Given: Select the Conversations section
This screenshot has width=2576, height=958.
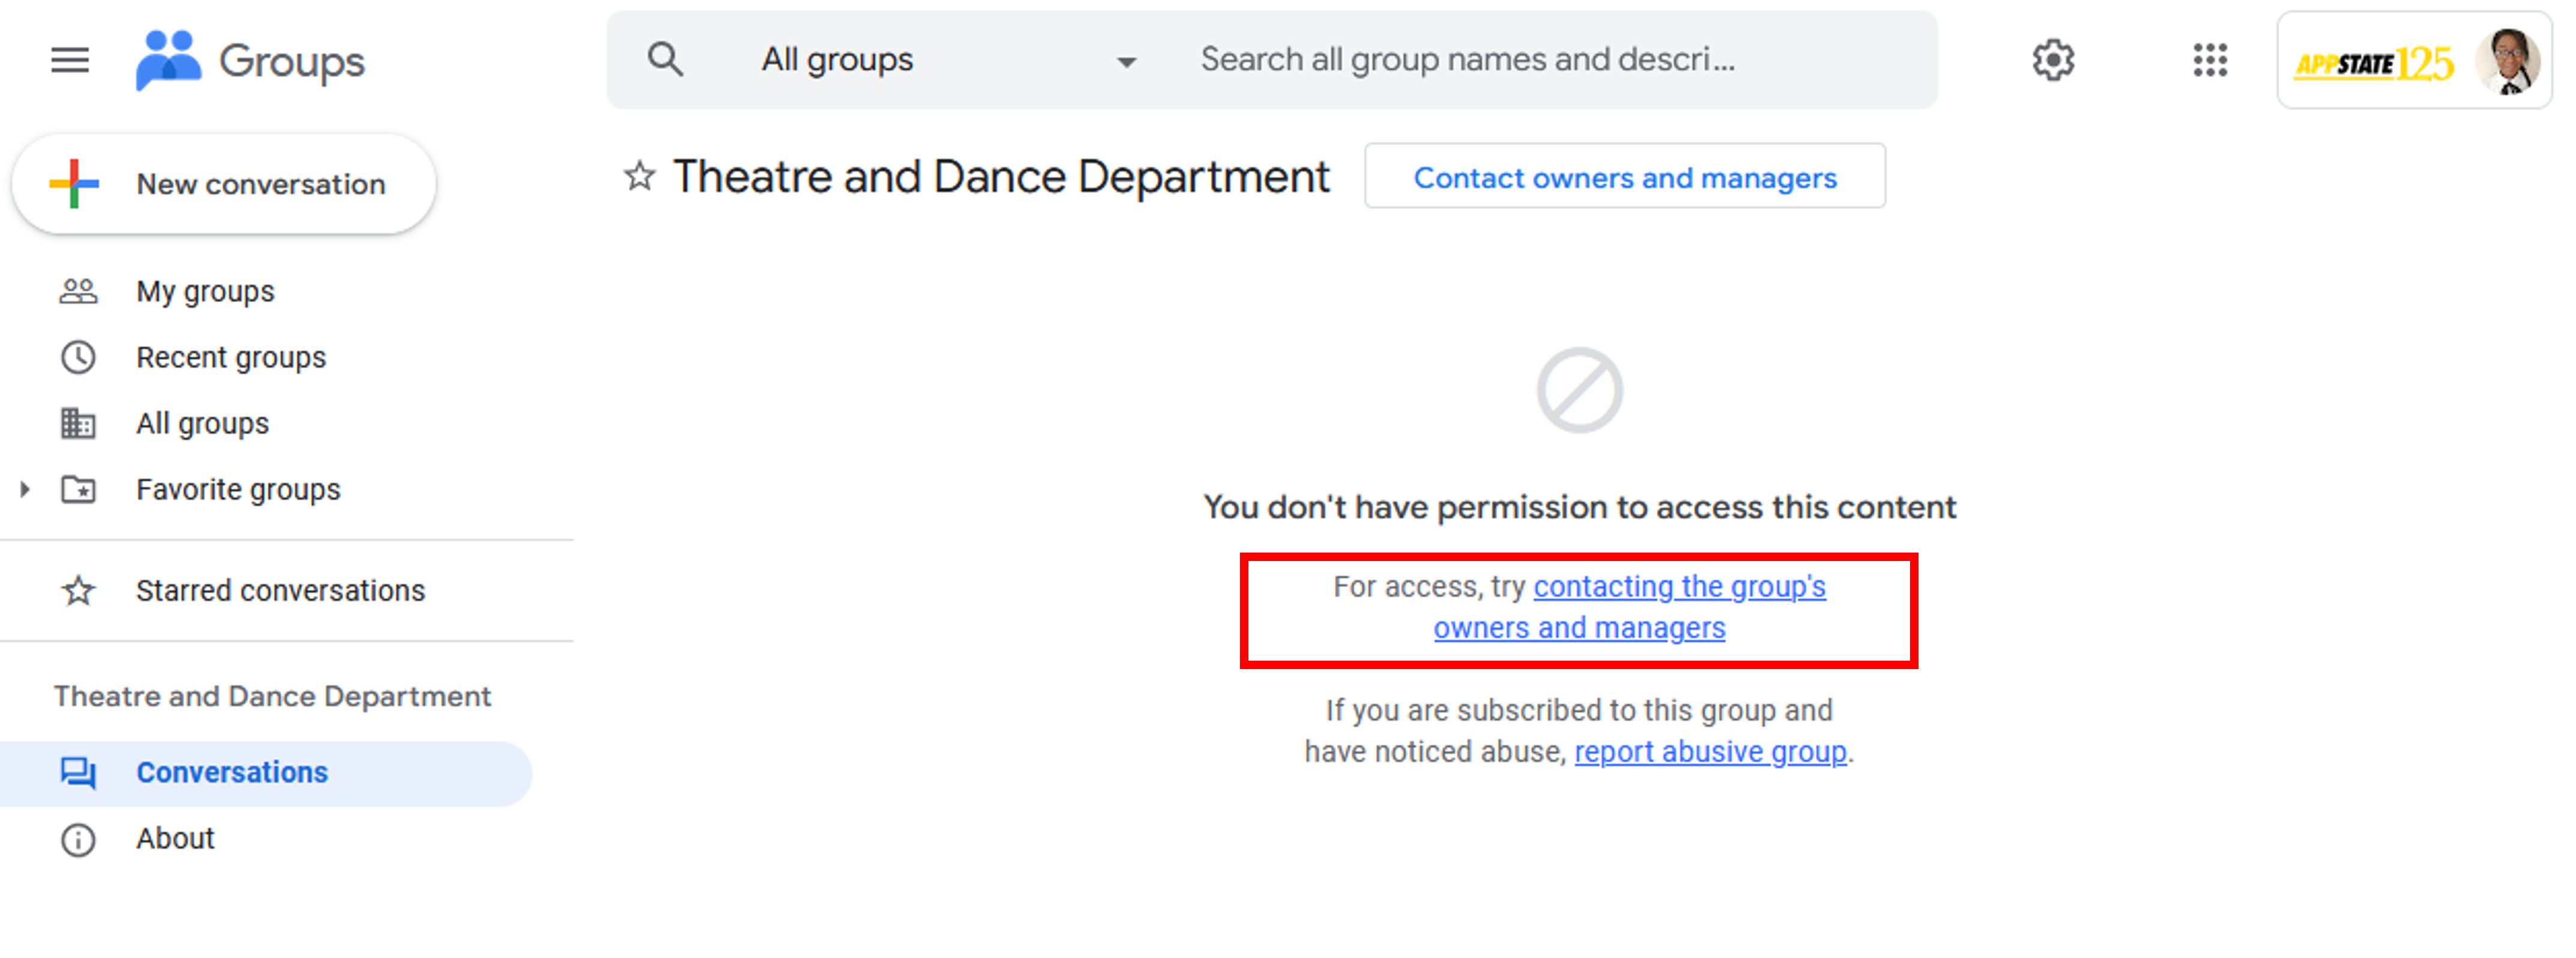Looking at the screenshot, I should click(x=265, y=773).
